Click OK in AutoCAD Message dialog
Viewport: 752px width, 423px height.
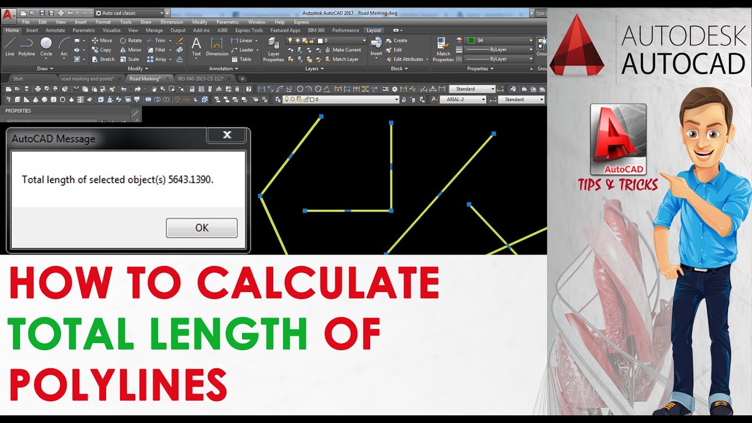(x=202, y=228)
